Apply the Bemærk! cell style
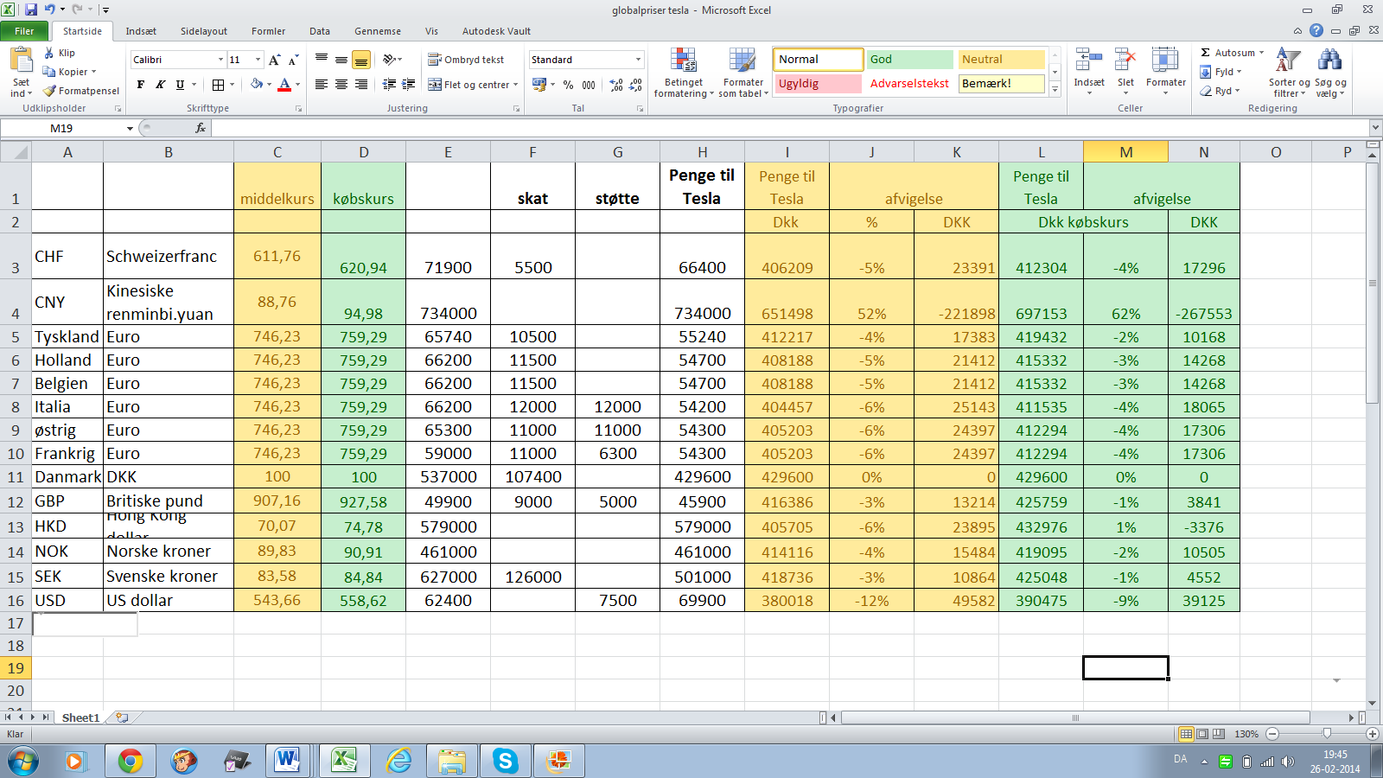The image size is (1383, 778). (1002, 84)
